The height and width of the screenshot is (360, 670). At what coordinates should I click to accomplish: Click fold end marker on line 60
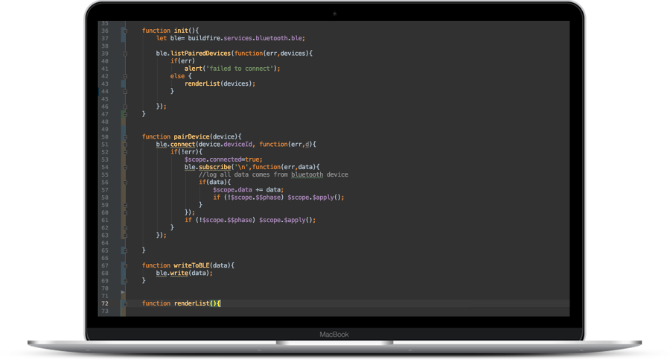[x=125, y=212]
